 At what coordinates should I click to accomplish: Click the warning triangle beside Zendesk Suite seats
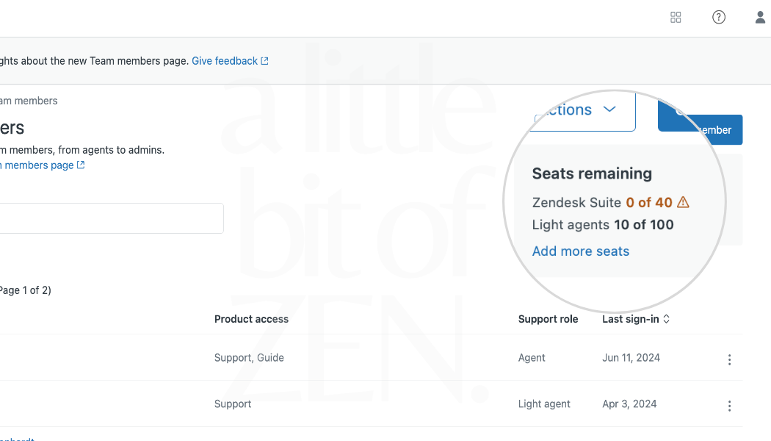pyautogui.click(x=683, y=202)
